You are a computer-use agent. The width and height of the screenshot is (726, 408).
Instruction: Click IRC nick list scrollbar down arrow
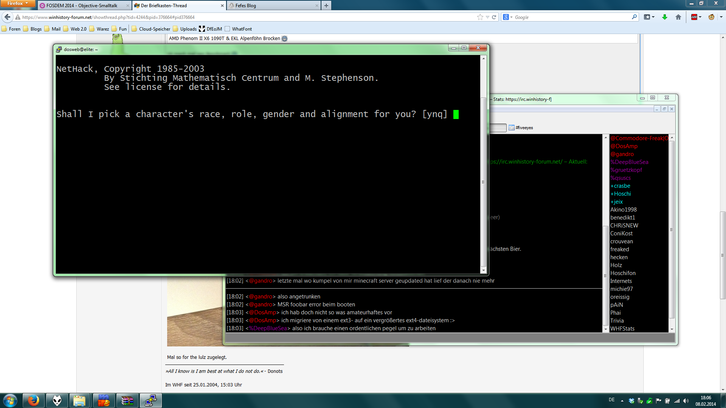pyautogui.click(x=672, y=329)
